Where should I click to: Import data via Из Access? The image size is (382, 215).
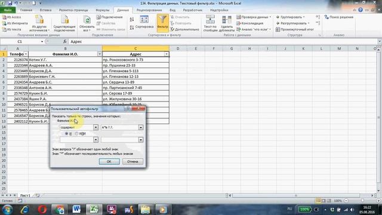12,17
